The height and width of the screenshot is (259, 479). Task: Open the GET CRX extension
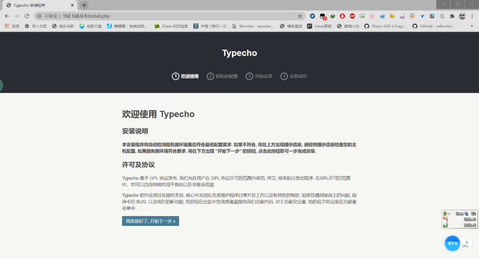pyautogui.click(x=442, y=16)
